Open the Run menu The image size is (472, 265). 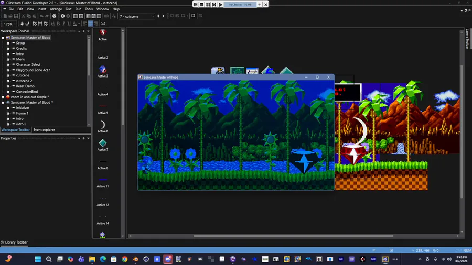(x=78, y=9)
